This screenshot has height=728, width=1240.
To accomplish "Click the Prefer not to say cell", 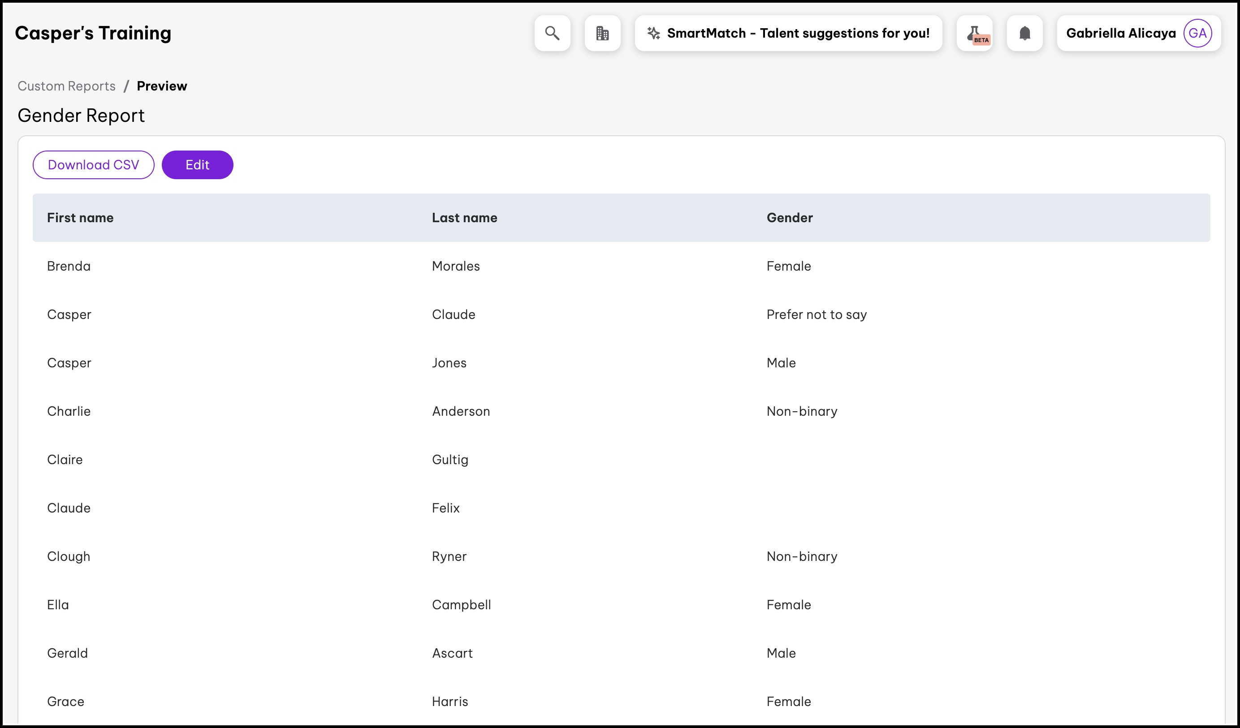I will click(817, 314).
